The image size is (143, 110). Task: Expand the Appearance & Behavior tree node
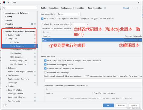pyautogui.click(x=4, y=13)
